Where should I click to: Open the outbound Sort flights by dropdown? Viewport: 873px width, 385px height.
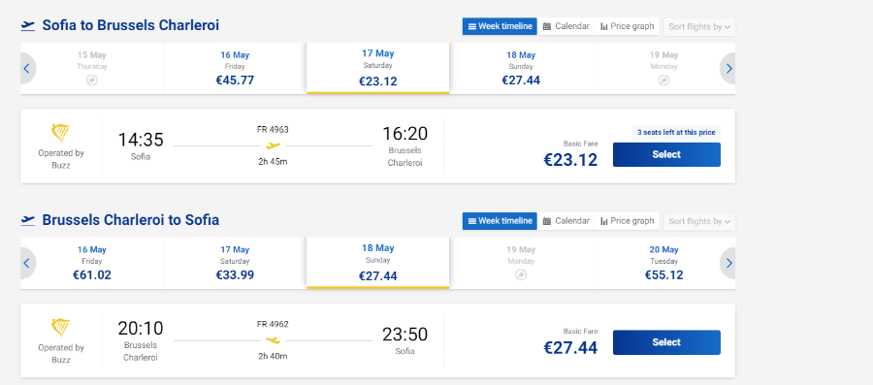pos(699,27)
